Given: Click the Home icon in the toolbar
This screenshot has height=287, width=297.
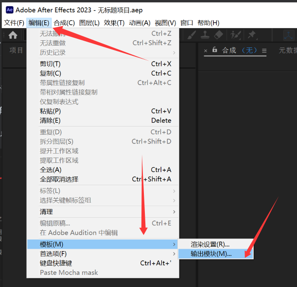Looking at the screenshot, I should (x=13, y=35).
